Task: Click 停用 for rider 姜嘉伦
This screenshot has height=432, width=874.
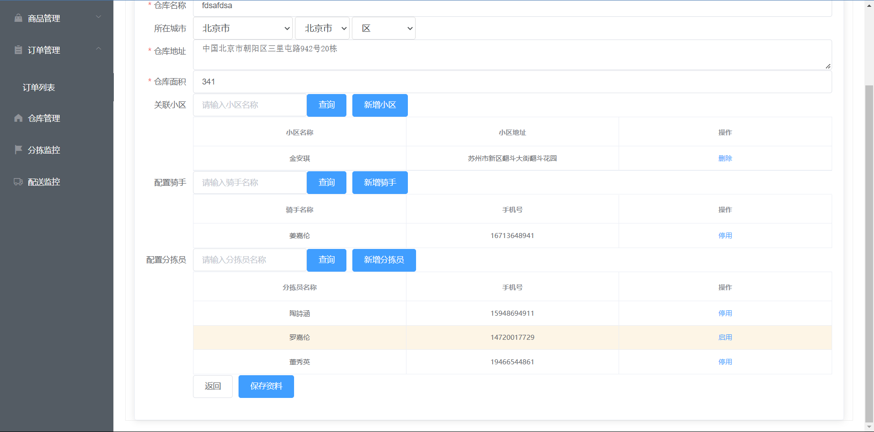Action: point(725,236)
